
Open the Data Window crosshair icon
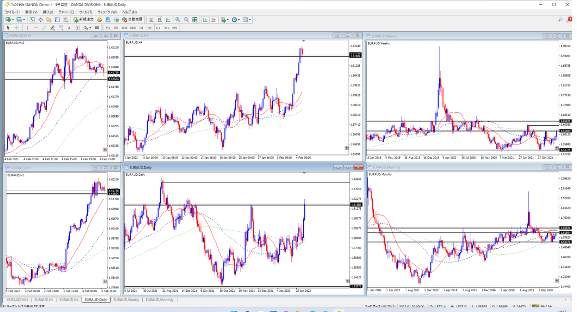tap(40, 20)
